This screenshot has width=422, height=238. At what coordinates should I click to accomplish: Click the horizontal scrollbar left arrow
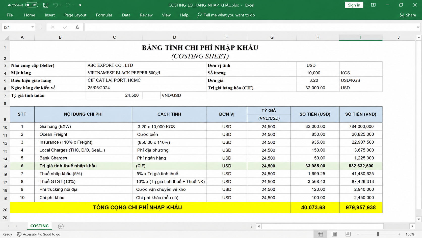pos(259,226)
